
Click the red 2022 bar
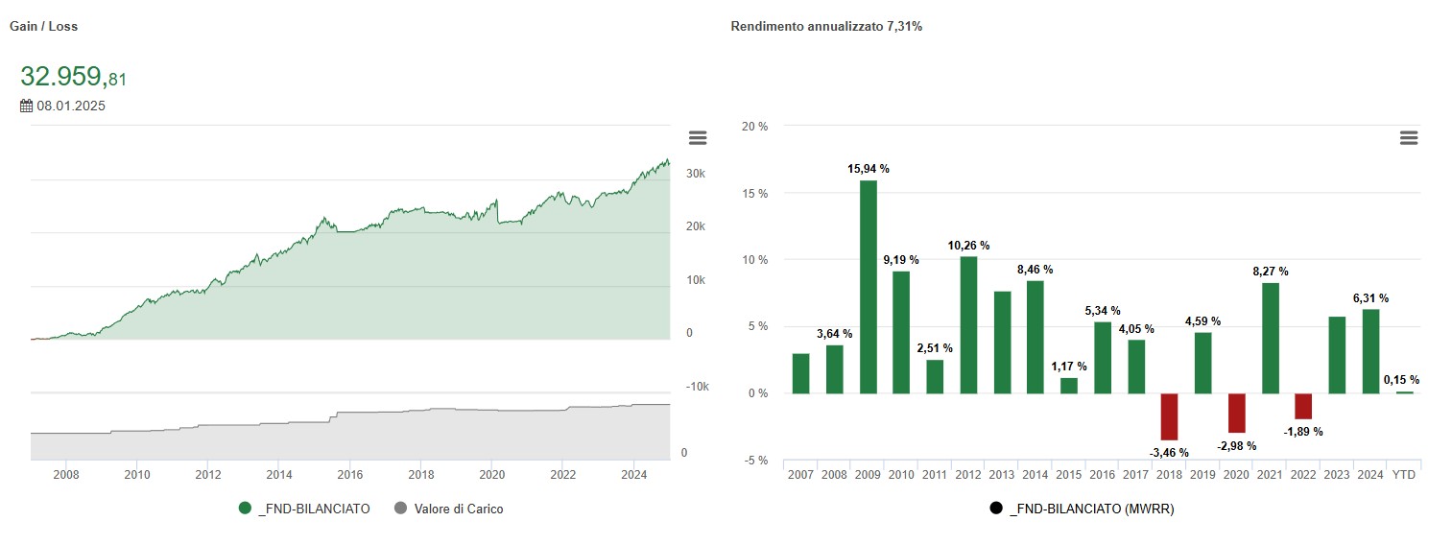click(1303, 406)
